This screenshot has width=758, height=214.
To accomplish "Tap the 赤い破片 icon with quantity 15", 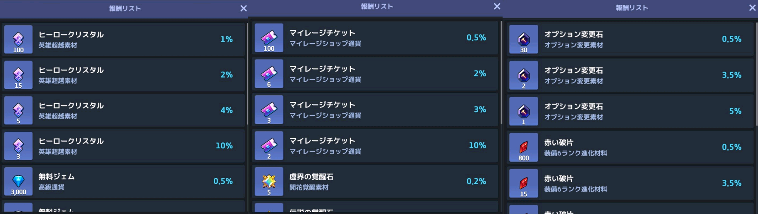I will (x=523, y=183).
